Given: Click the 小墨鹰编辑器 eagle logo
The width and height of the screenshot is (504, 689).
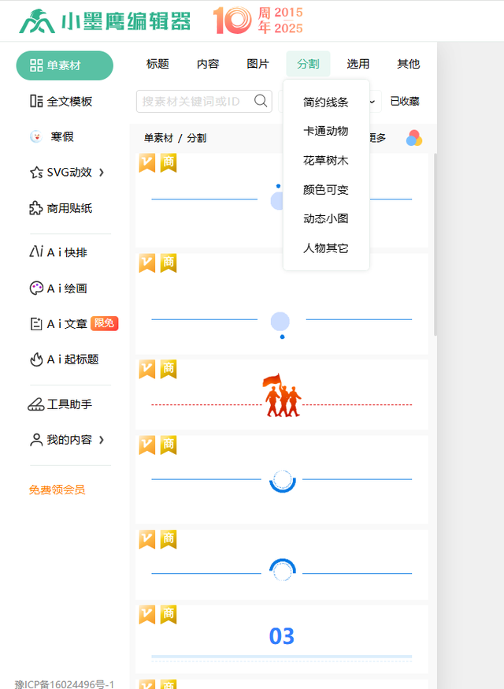Looking at the screenshot, I should coord(37,21).
